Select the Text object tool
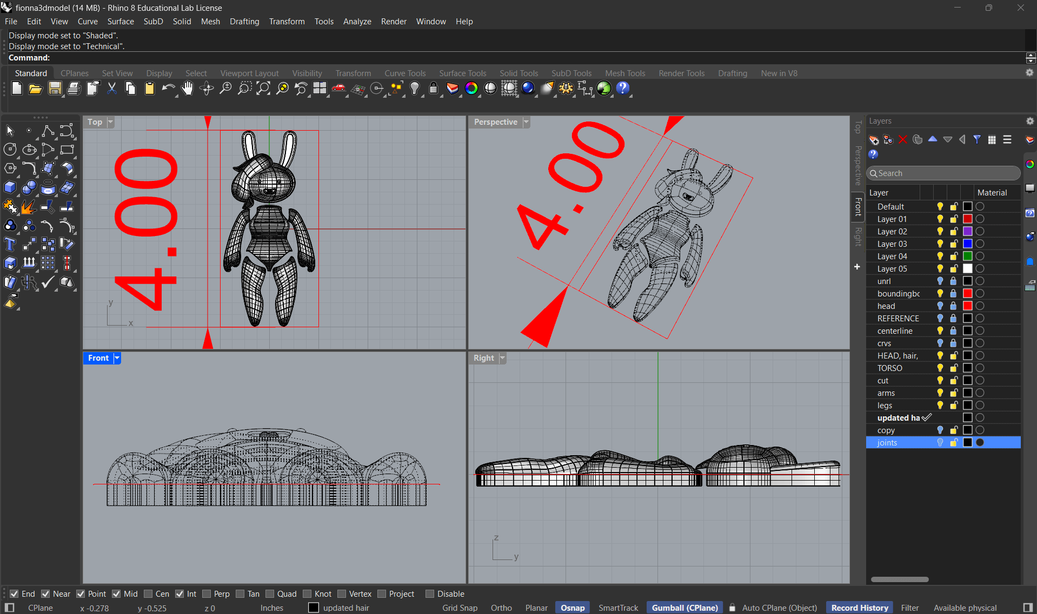The height and width of the screenshot is (614, 1037). [x=10, y=245]
